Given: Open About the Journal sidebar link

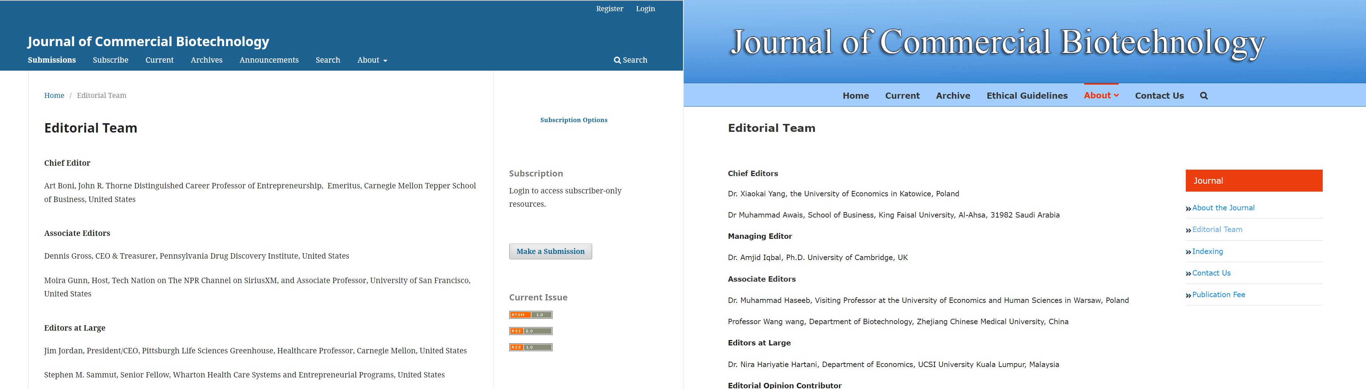Looking at the screenshot, I should tap(1223, 208).
